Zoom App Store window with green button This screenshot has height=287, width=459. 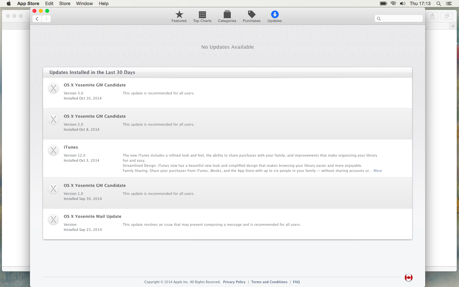coord(47,11)
